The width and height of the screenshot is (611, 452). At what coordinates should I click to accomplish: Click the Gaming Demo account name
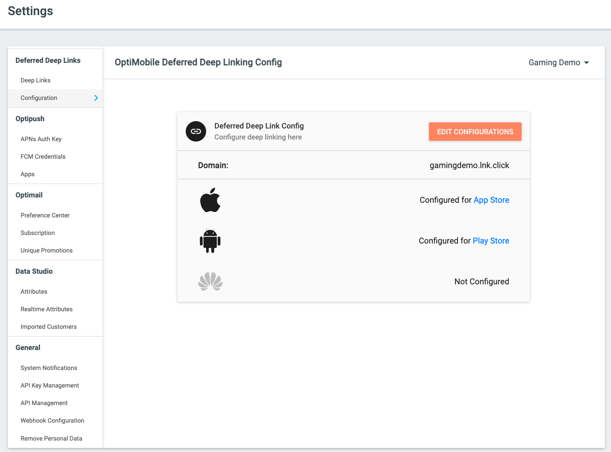[x=554, y=62]
